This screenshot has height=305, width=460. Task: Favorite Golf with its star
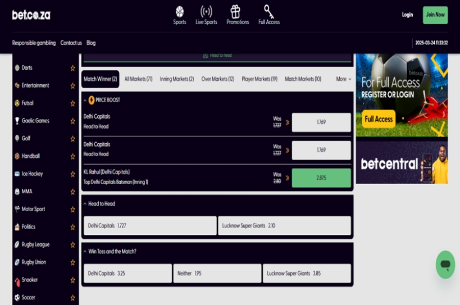[x=73, y=139]
